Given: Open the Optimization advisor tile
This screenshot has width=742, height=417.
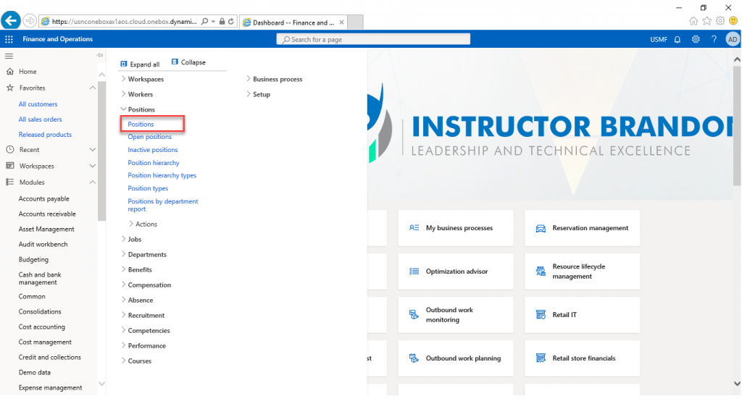Looking at the screenshot, I should pos(456,271).
